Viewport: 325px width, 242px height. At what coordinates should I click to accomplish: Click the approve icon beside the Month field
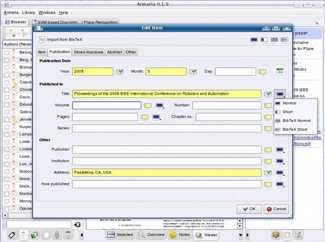pyautogui.click(x=193, y=72)
